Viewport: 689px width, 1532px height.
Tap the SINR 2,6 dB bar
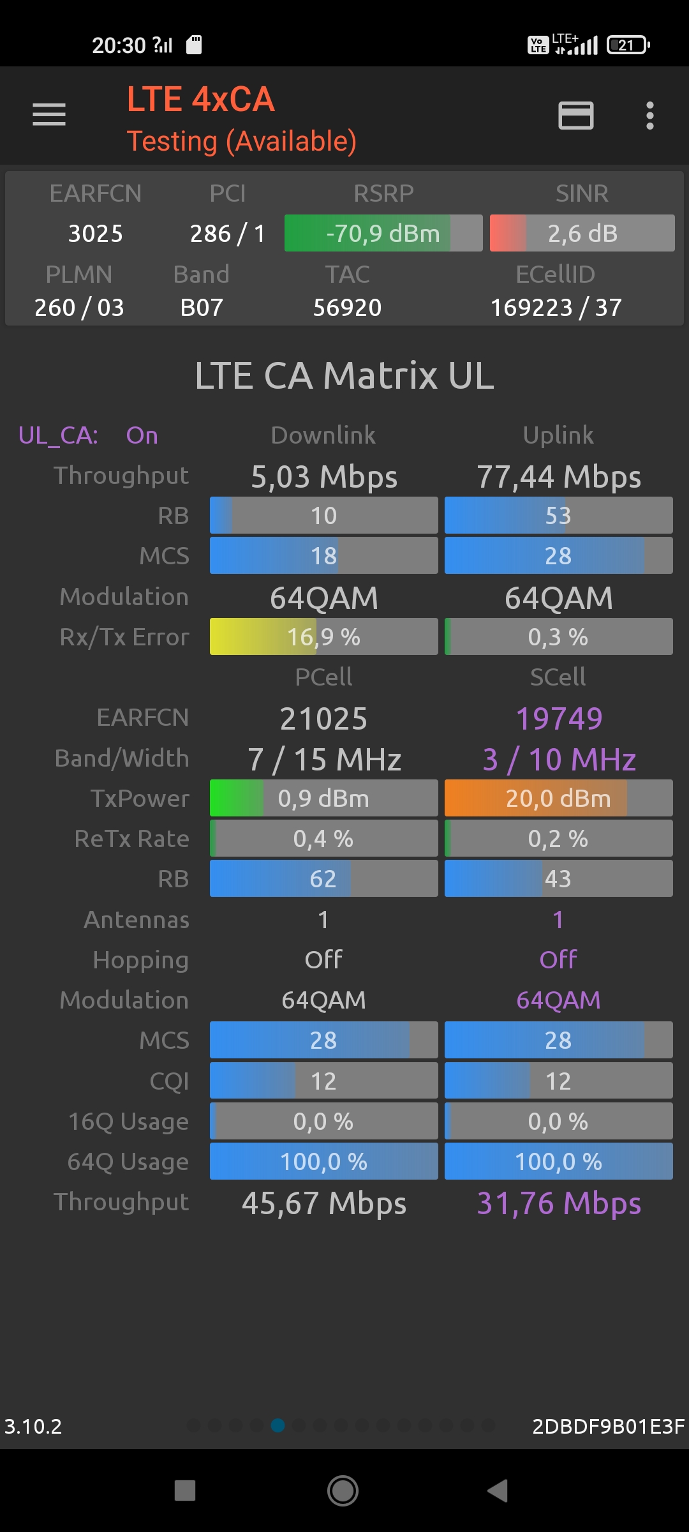pos(582,234)
